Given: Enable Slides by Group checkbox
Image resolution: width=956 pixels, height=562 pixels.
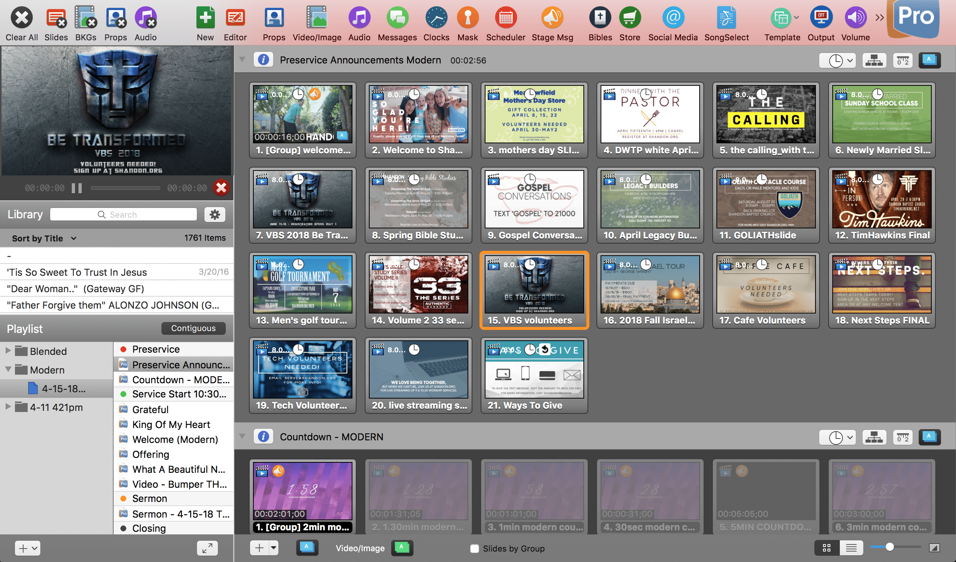Looking at the screenshot, I should (474, 548).
